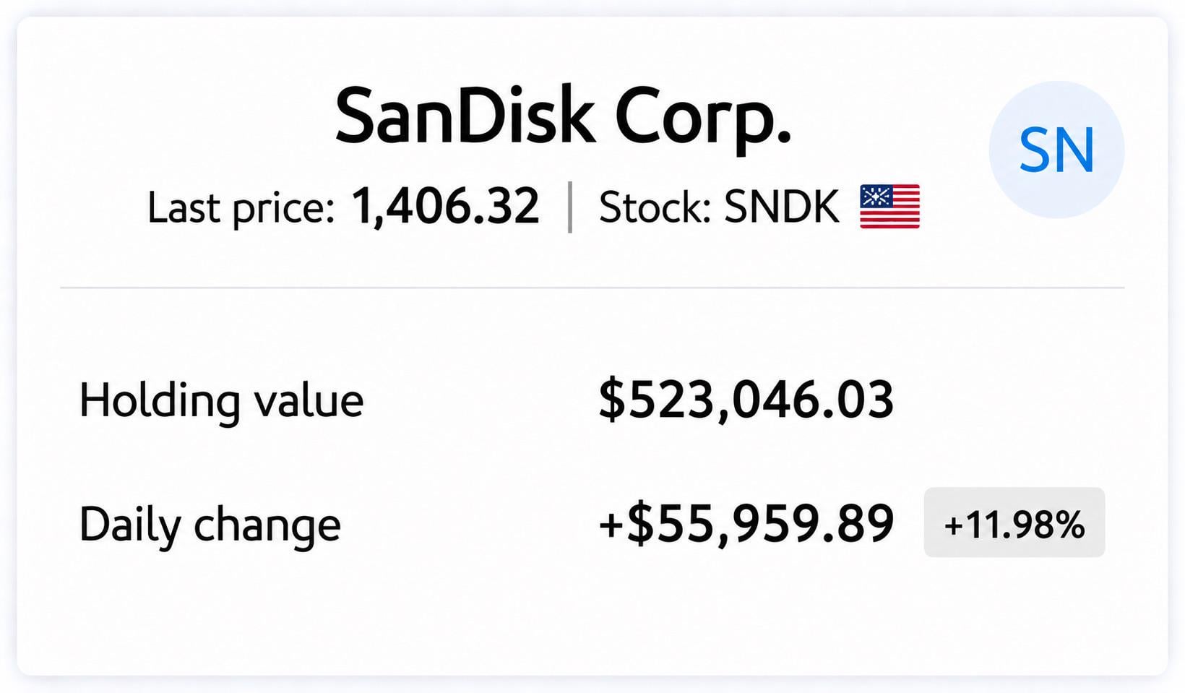Image resolution: width=1185 pixels, height=693 pixels.
Task: Select the Holding value label
Action: click(x=221, y=401)
